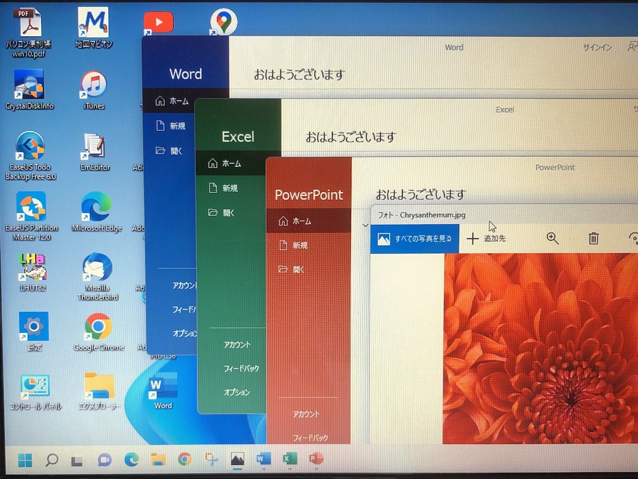
Task: Launch CrystalDiskInfo from the desktop
Action: (29, 90)
